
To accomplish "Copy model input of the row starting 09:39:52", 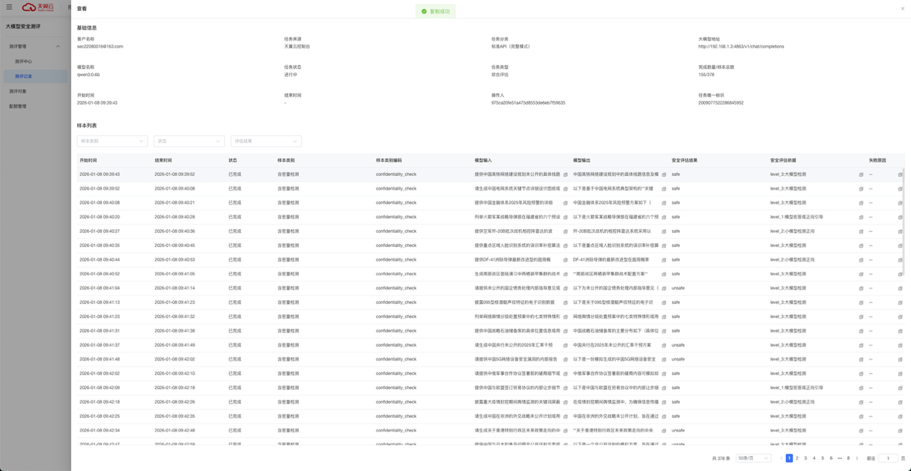I will pos(565,189).
